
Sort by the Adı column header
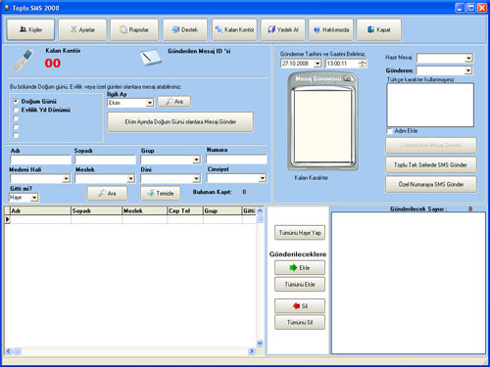tap(40, 211)
